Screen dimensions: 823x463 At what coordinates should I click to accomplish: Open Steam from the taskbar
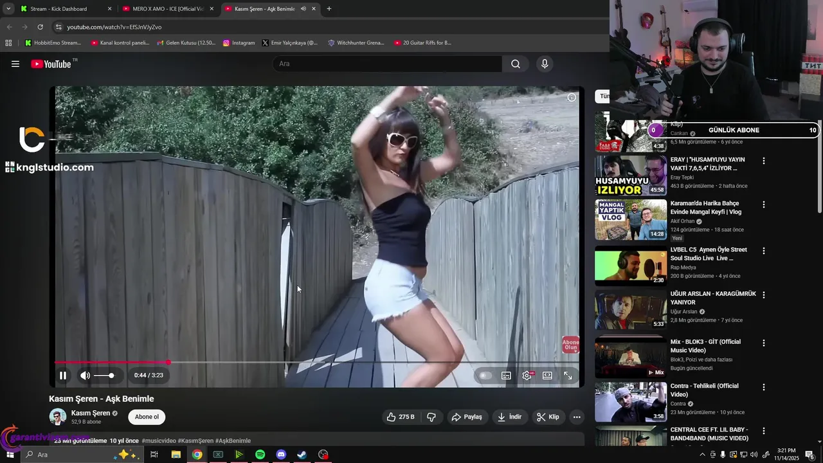coord(302,455)
